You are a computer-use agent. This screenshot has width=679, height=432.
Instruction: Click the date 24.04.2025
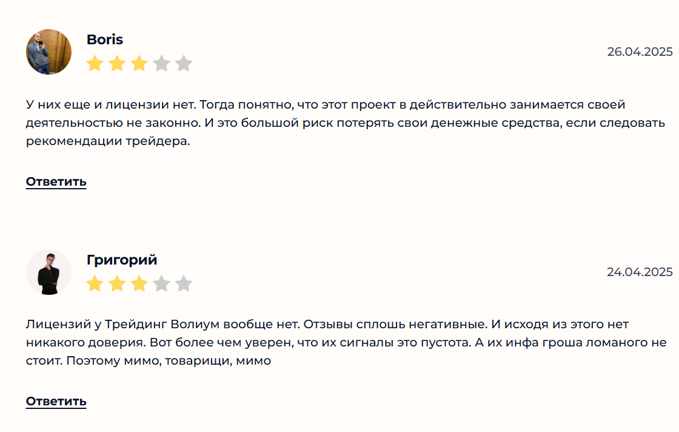point(640,272)
